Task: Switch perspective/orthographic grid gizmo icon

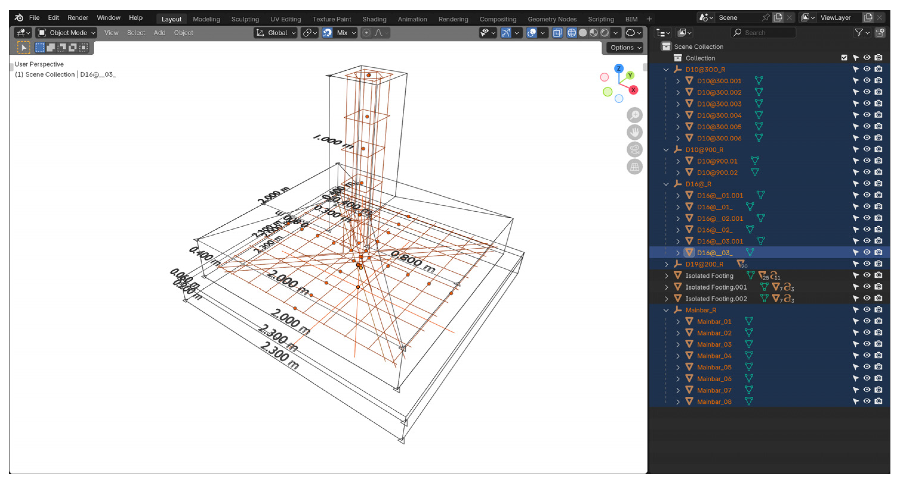Action: coord(635,167)
